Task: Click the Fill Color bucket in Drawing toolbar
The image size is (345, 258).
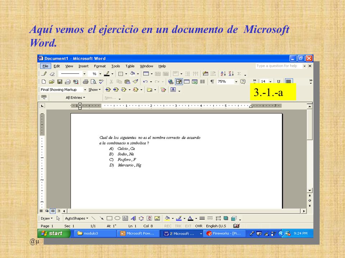Action: pyautogui.click(x=167, y=218)
